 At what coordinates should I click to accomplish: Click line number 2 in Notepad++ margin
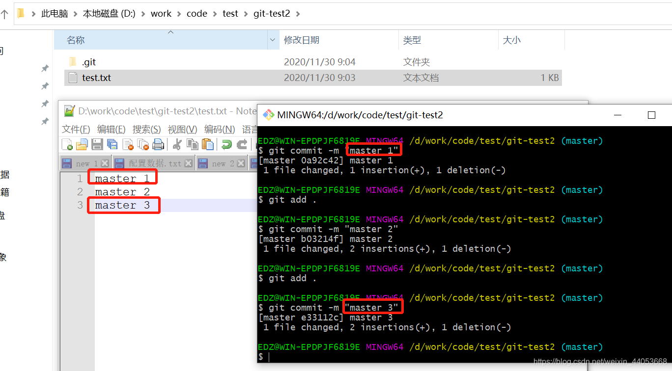coord(80,192)
